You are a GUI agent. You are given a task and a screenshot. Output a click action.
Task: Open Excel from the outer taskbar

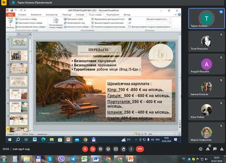(x=84, y=159)
